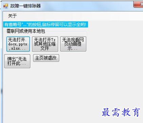Screen dimensions: 143x123
Task: Click the 弹出"无法打开此... button
Action: pyautogui.click(x=17, y=61)
